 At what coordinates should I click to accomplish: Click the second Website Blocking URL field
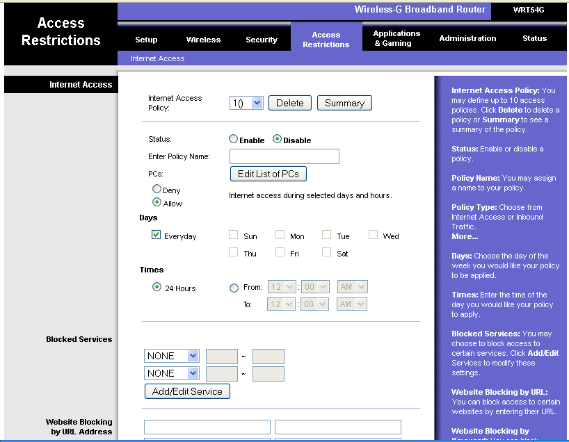(338, 427)
